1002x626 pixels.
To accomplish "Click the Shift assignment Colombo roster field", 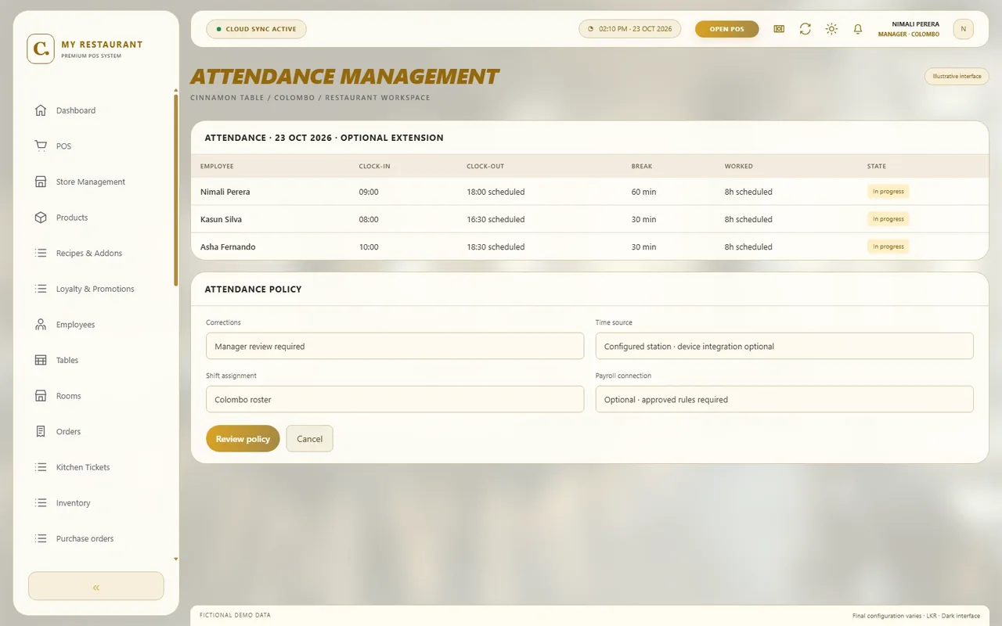I will (x=395, y=399).
